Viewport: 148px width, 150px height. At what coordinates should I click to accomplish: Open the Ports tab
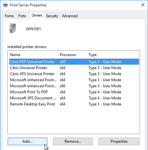click(22, 16)
